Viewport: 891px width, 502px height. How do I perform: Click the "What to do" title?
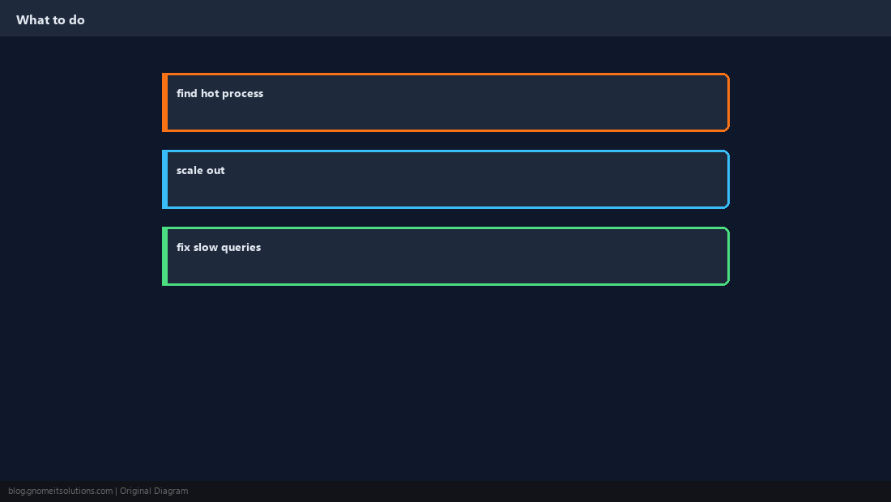pyautogui.click(x=50, y=20)
